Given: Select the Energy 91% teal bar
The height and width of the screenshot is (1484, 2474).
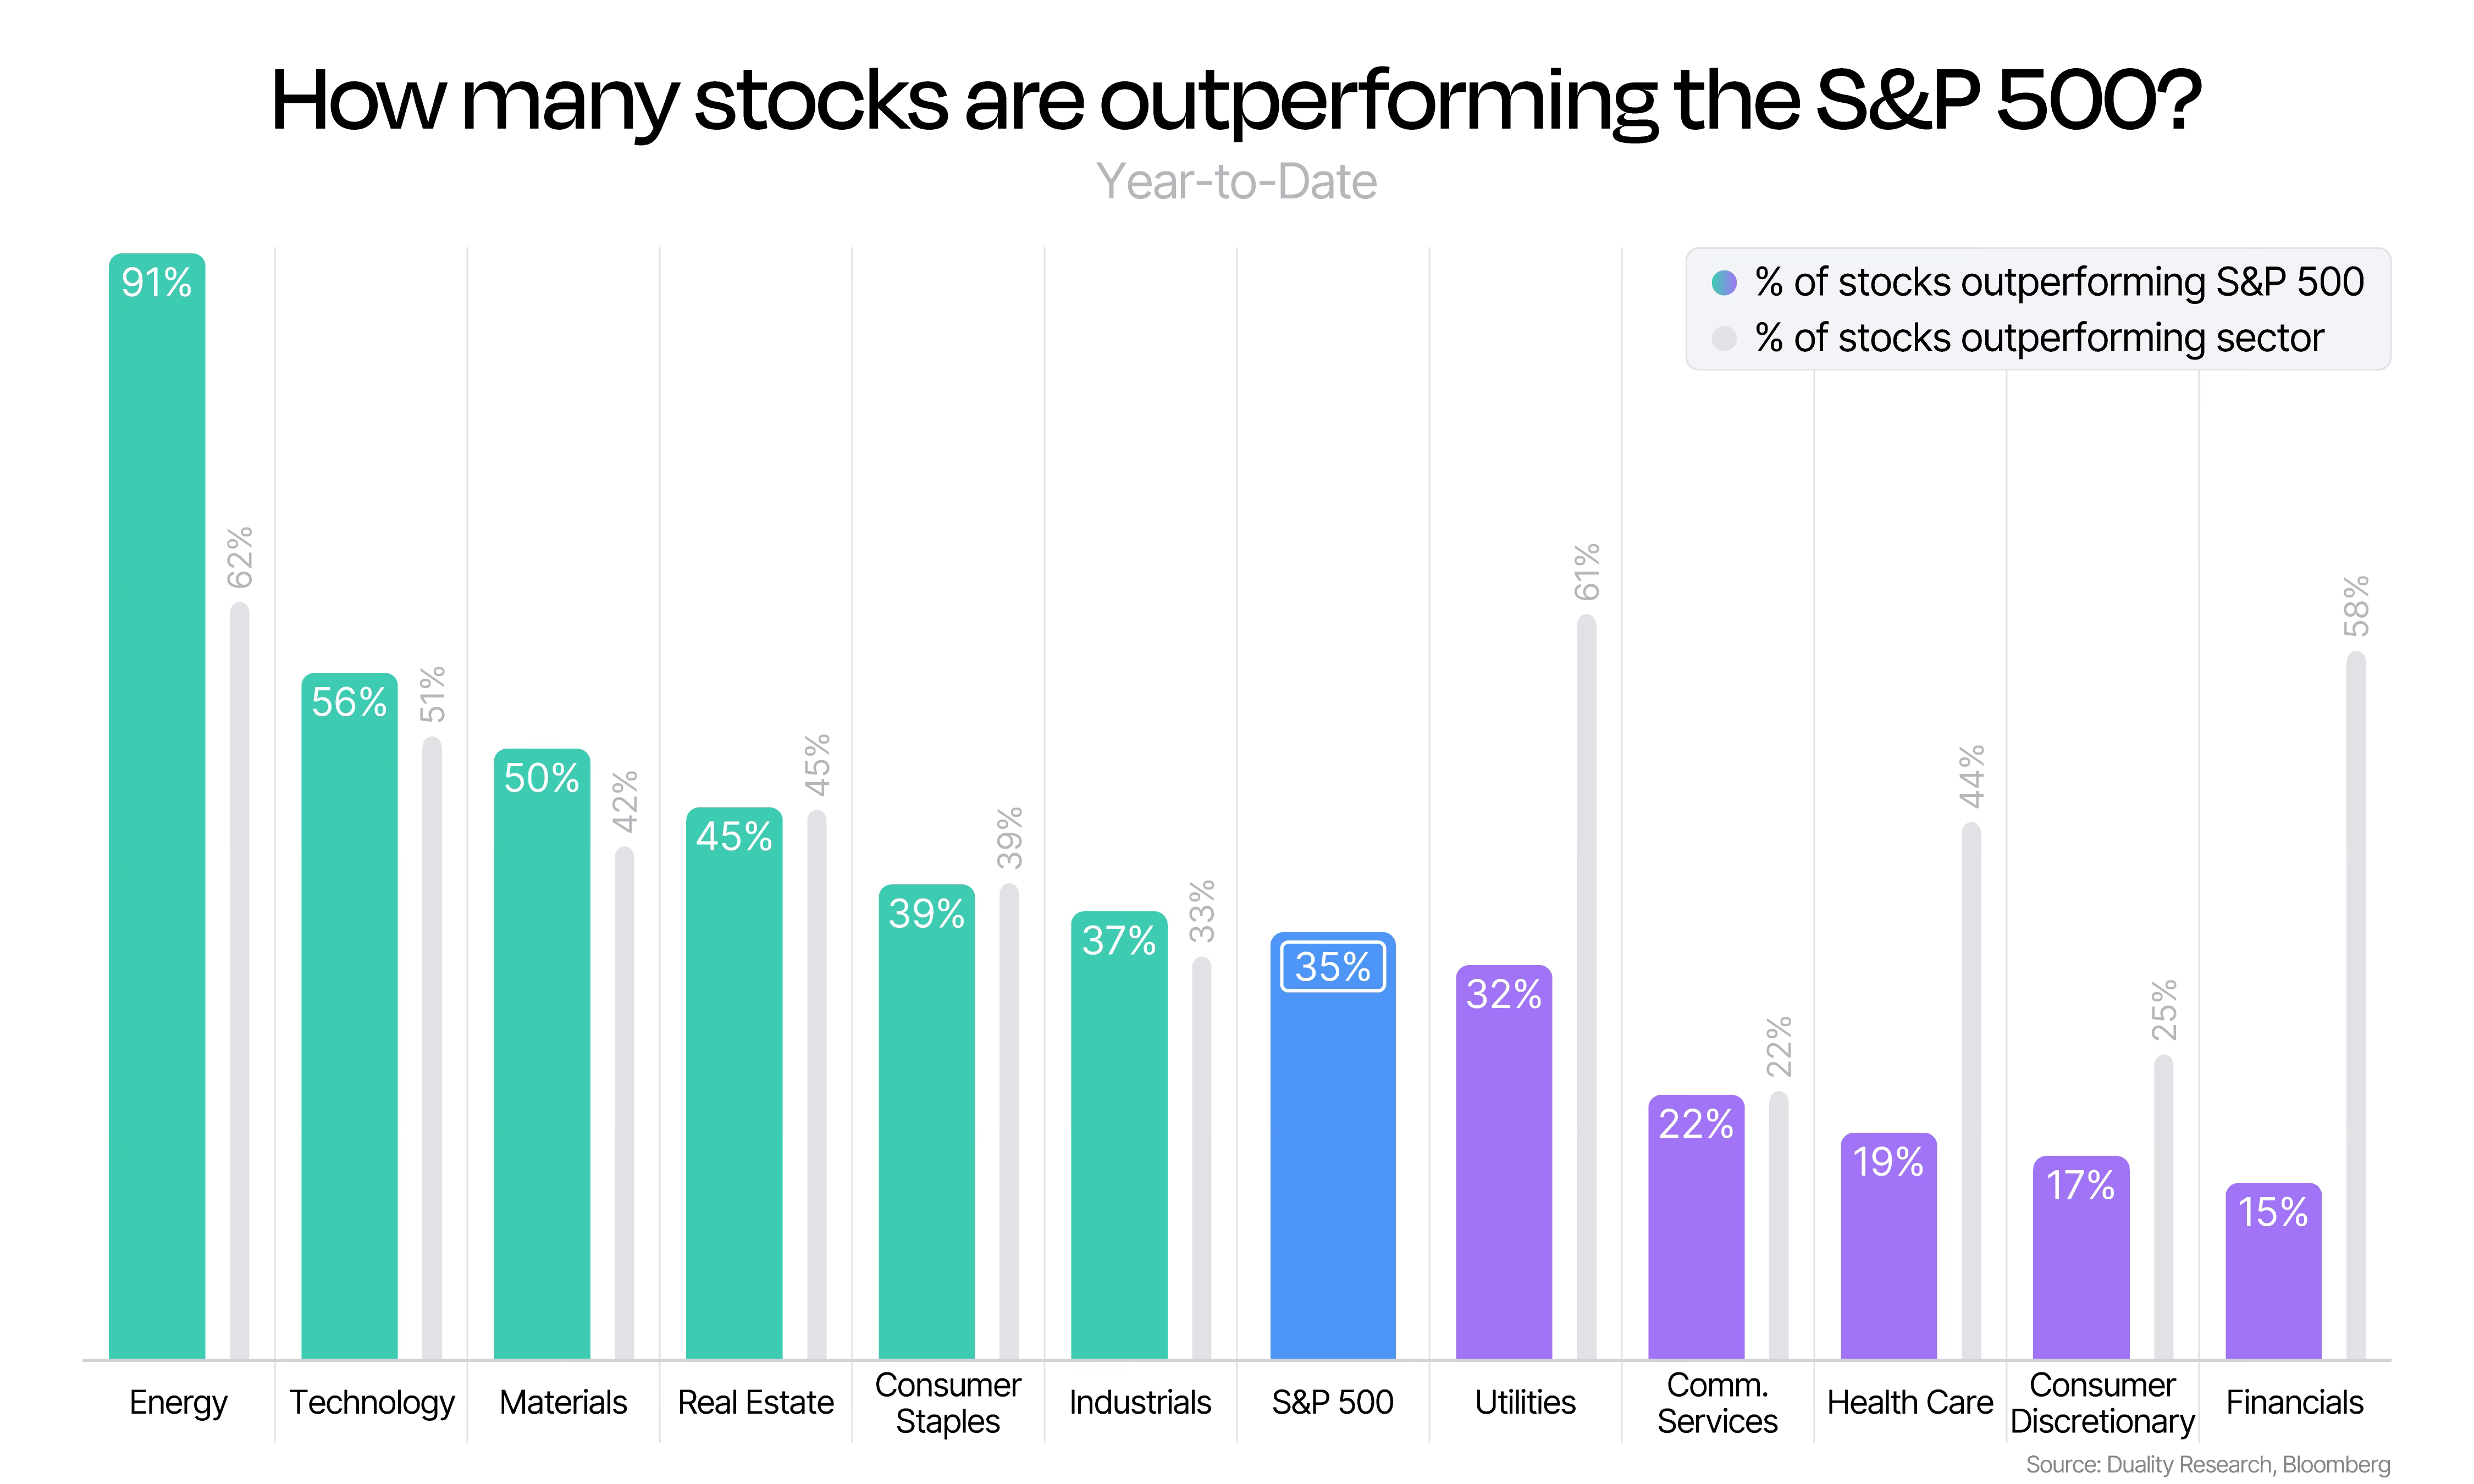Looking at the screenshot, I should [x=157, y=806].
